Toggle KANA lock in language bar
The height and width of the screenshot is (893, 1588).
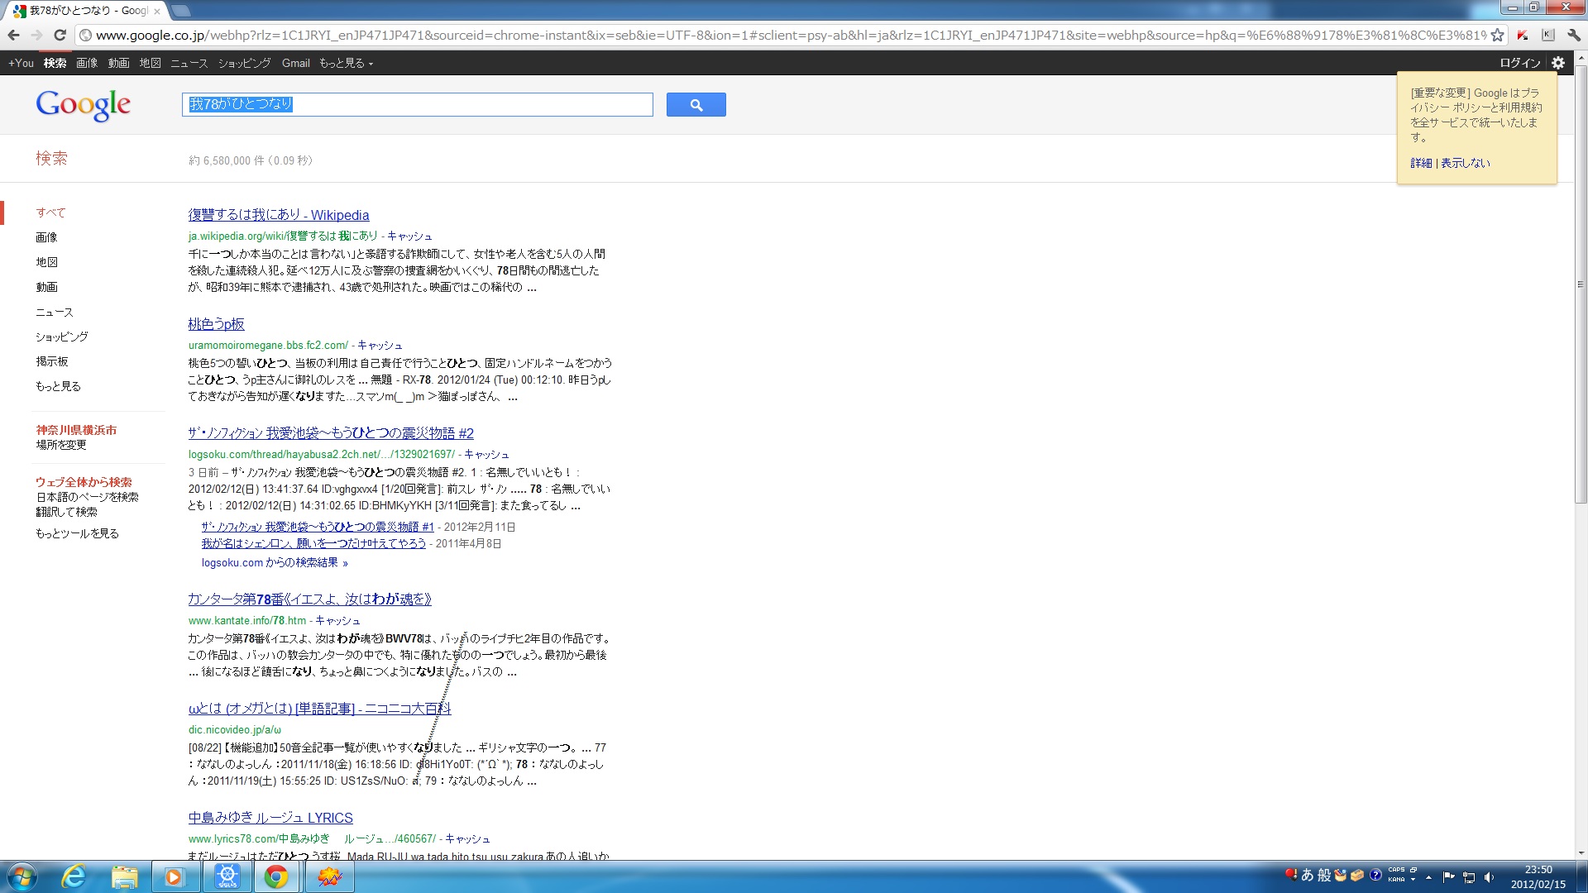point(1396,880)
